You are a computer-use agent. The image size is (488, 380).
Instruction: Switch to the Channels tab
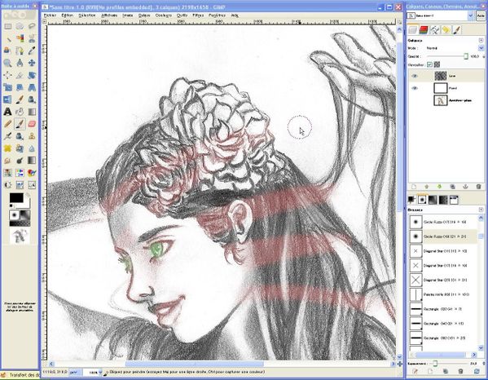point(424,30)
